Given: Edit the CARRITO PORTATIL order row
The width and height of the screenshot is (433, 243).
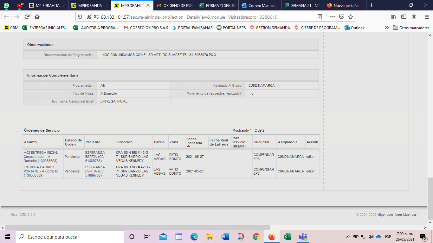Looking at the screenshot, I should tap(310, 171).
